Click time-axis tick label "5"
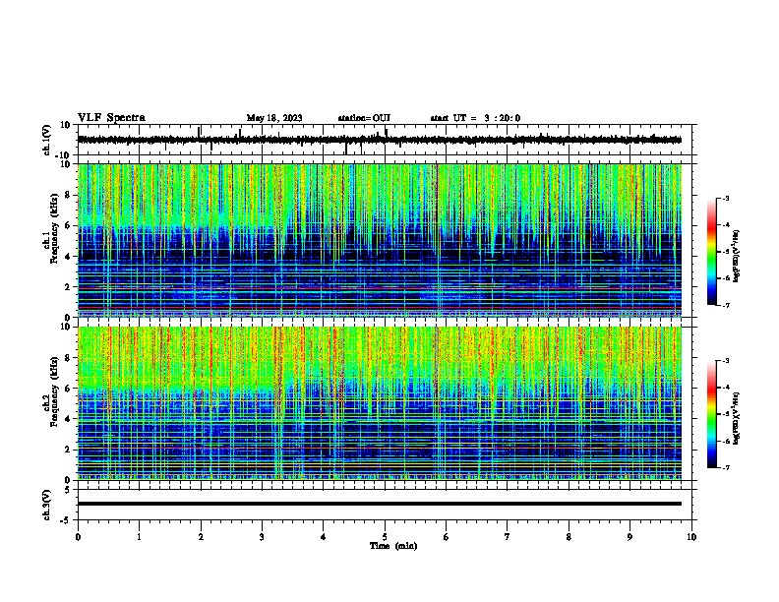The width and height of the screenshot is (779, 602). [385, 537]
